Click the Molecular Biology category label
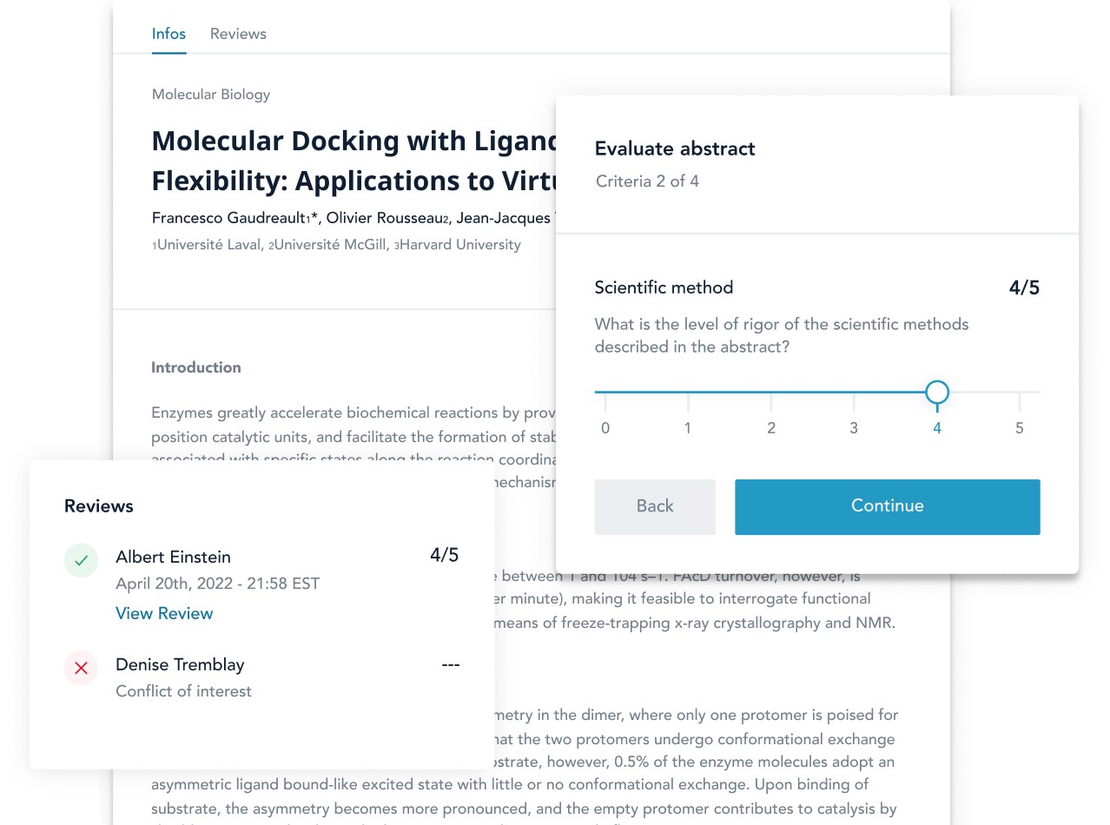 tap(211, 95)
